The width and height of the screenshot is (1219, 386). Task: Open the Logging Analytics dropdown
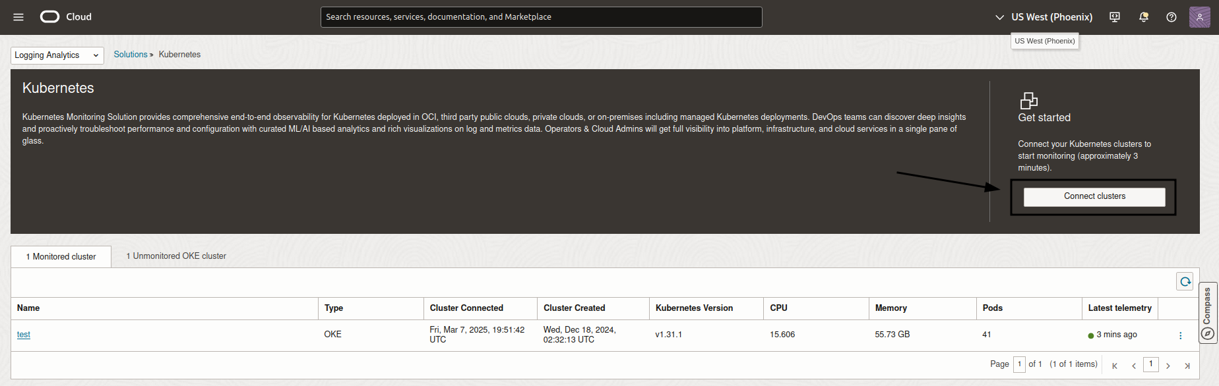(57, 55)
